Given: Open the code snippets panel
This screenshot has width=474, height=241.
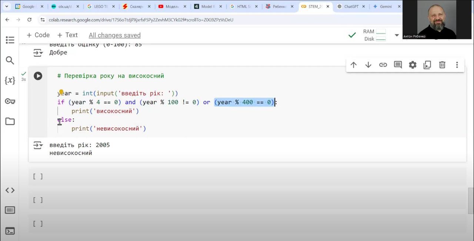Looking at the screenshot, I should (10, 190).
